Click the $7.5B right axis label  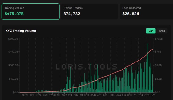tap(158, 52)
